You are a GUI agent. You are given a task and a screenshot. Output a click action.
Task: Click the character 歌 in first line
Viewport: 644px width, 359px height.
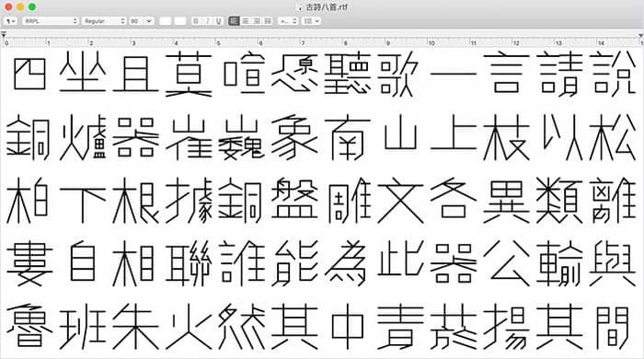coord(398,75)
